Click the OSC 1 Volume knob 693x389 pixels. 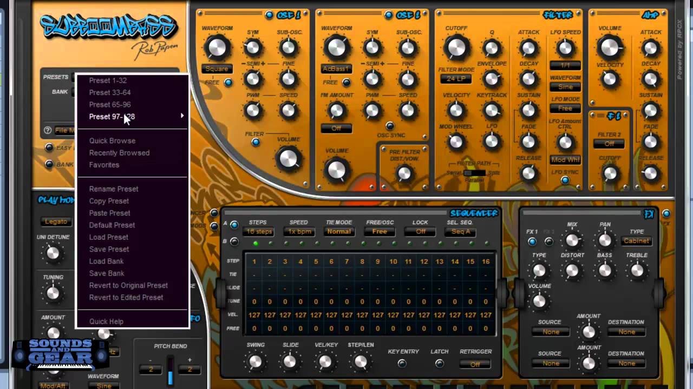pos(288,158)
